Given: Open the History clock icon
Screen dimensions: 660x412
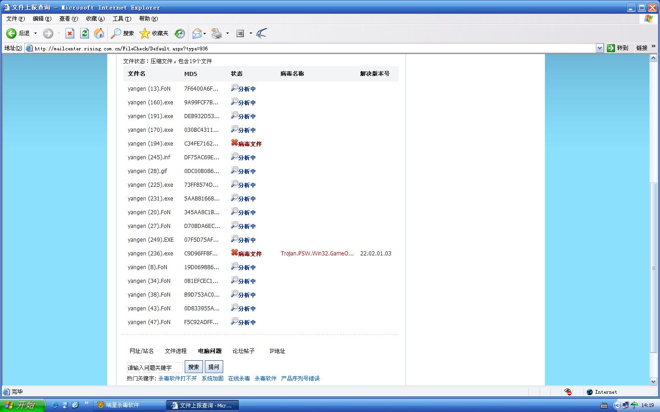Looking at the screenshot, I should pos(180,33).
